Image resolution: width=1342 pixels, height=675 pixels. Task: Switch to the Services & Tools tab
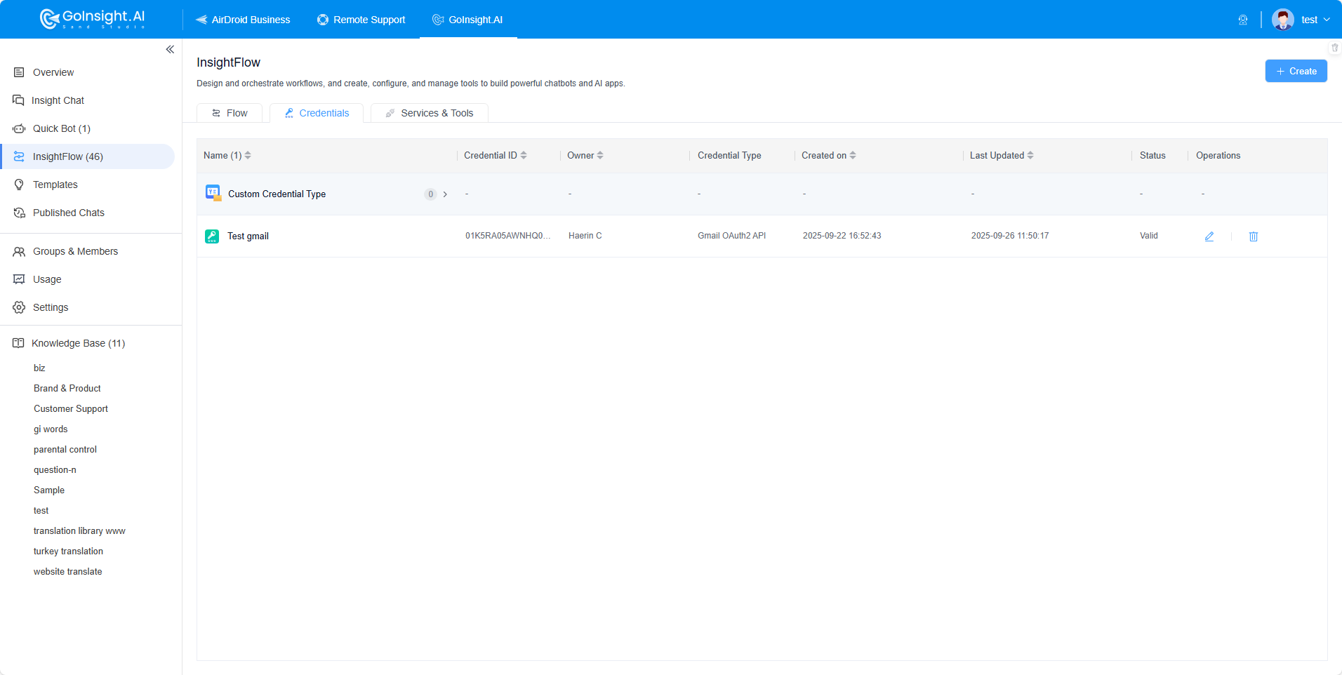coord(430,113)
